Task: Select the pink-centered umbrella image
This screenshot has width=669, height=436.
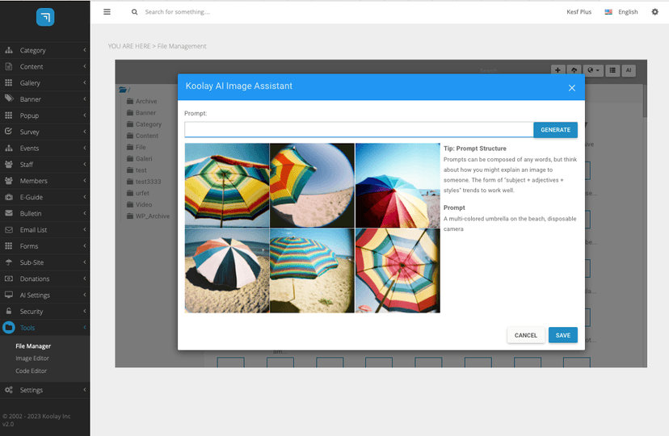Action: tap(398, 270)
